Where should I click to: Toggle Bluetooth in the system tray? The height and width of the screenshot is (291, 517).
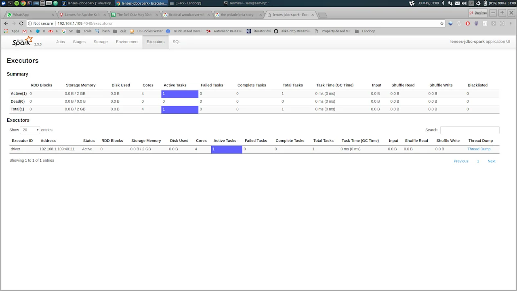pyautogui.click(x=443, y=3)
